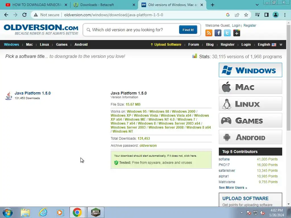Open Windows Explorer from the taskbar
Viewport: 291px width, 218px height.
(25, 212)
